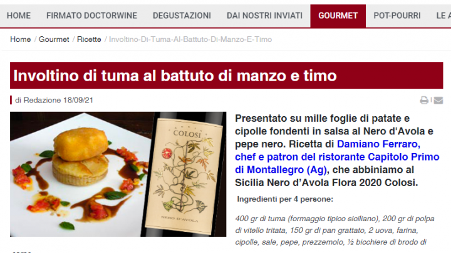Click the Ingredienti per 4 persone heading
The image size is (451, 253).
[x=285, y=199]
